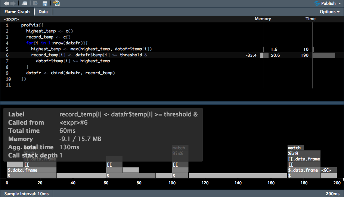This screenshot has width=344, height=197.
Task: Click the open source file icon
Action: click(x=35, y=3)
